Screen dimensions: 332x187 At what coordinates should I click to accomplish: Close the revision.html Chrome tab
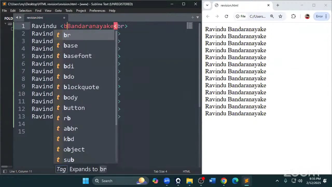click(x=268, y=5)
